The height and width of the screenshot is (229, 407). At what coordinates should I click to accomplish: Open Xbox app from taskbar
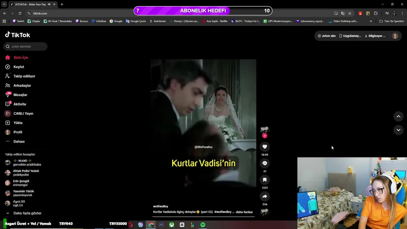click(x=172, y=225)
